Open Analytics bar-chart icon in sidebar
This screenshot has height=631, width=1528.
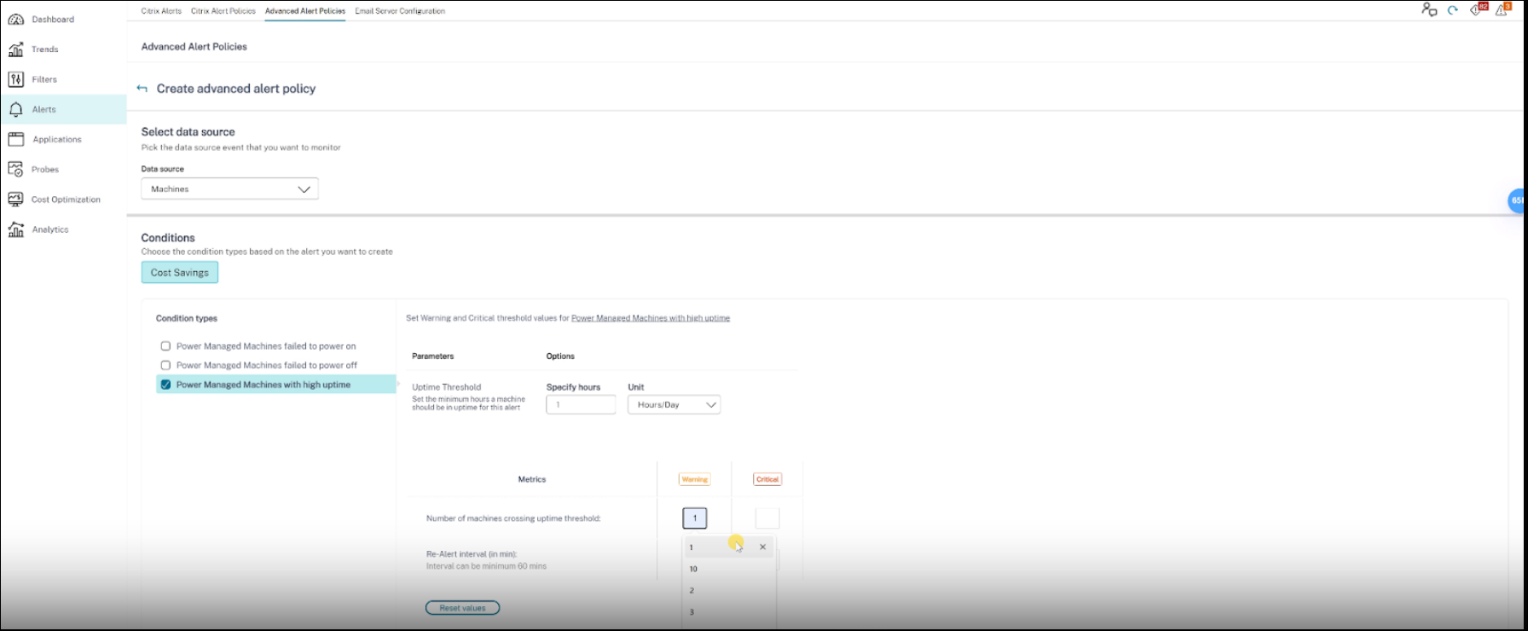[15, 229]
